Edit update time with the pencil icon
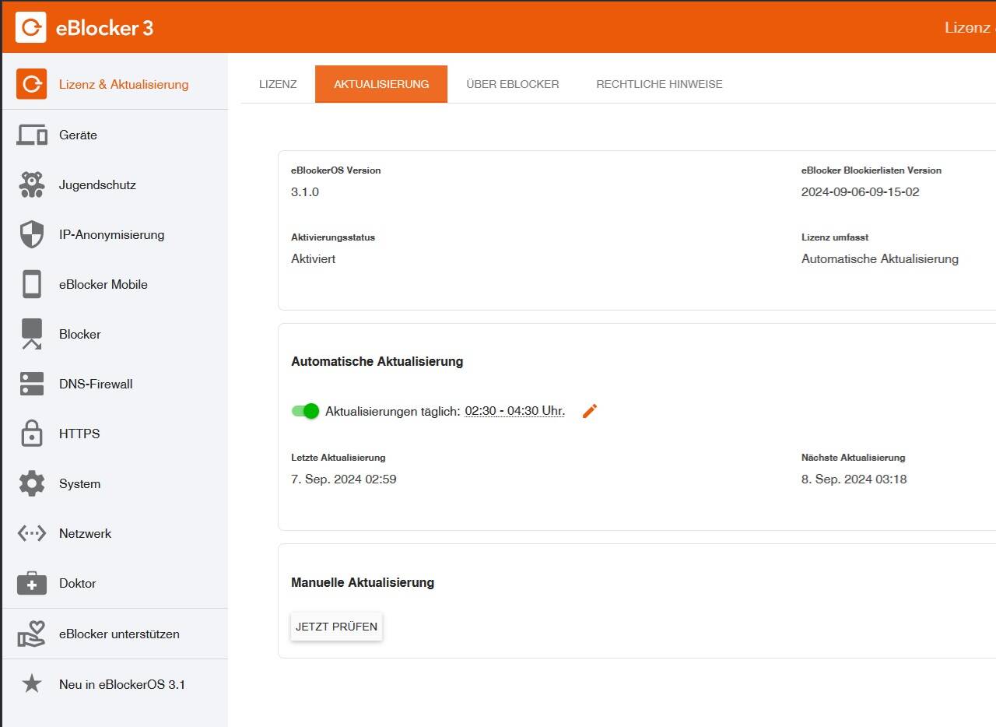Image resolution: width=996 pixels, height=727 pixels. pyautogui.click(x=590, y=411)
